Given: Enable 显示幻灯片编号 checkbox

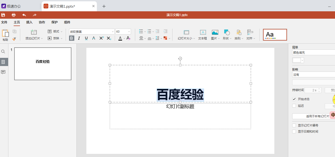Looking at the screenshot, I should (x=294, y=125).
